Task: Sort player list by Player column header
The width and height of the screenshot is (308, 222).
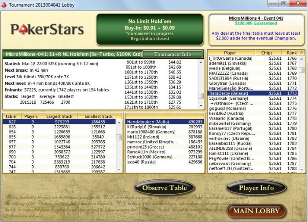Action: 231,53
